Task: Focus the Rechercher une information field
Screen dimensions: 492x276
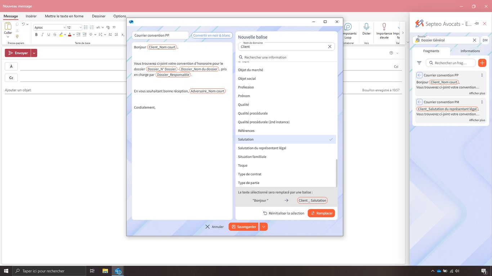Action: [286, 57]
